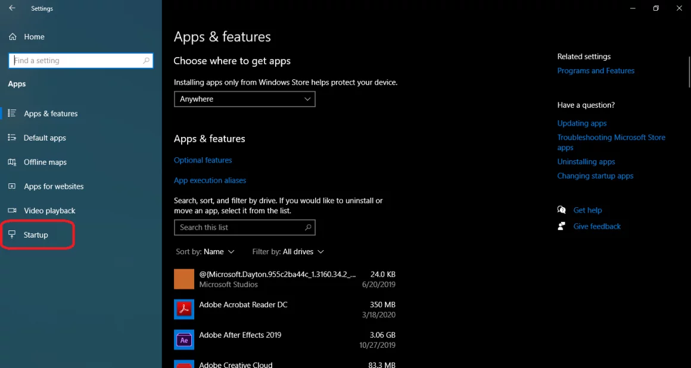Screen dimensions: 691x368
Task: Open the Sort by Name dropdown
Action: click(x=205, y=252)
